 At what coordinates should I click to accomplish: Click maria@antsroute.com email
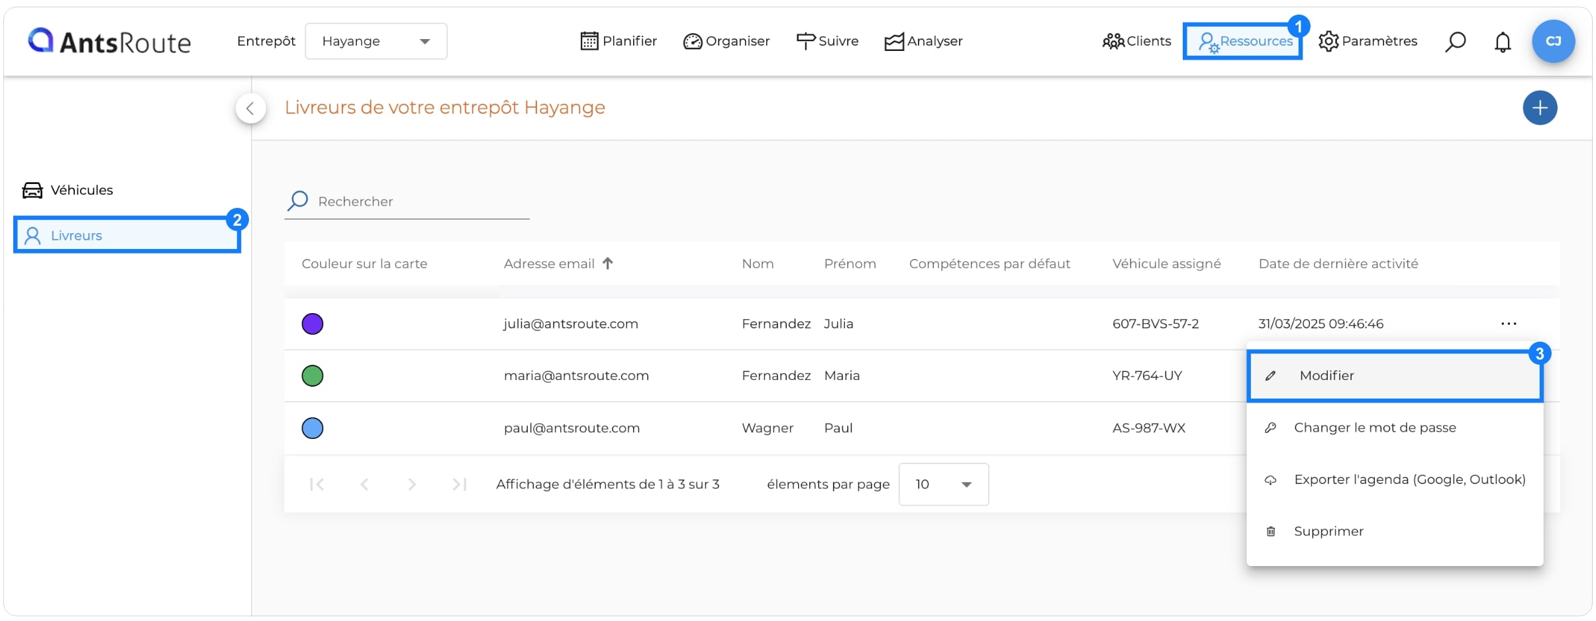pos(576,375)
